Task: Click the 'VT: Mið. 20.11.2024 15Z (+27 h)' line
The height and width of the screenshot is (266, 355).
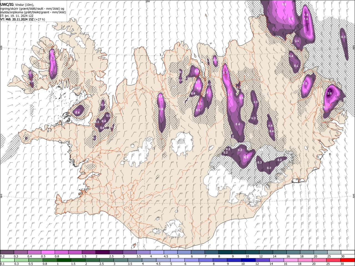Action: 23,19
